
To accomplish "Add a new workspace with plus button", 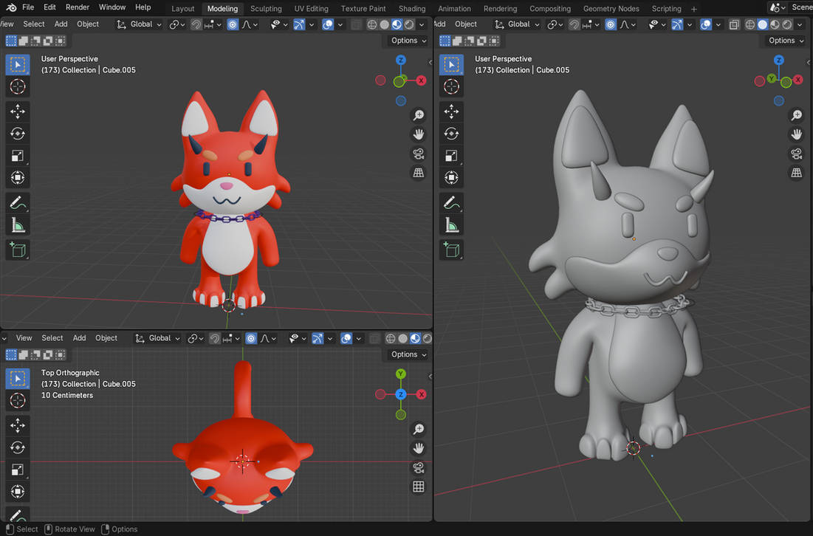I will tap(694, 9).
